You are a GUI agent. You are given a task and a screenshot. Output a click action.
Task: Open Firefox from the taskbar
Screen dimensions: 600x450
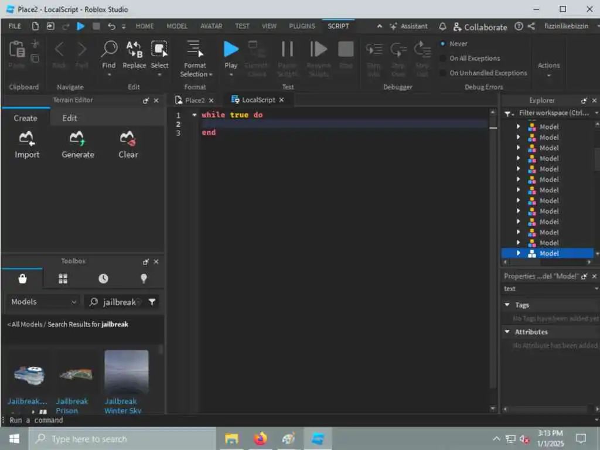[260, 438]
